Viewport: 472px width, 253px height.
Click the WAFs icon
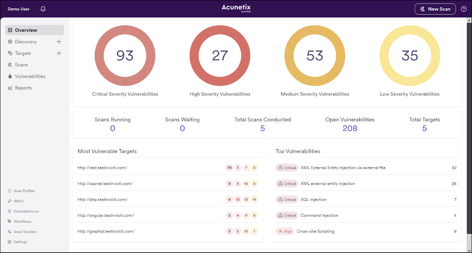(x=9, y=201)
